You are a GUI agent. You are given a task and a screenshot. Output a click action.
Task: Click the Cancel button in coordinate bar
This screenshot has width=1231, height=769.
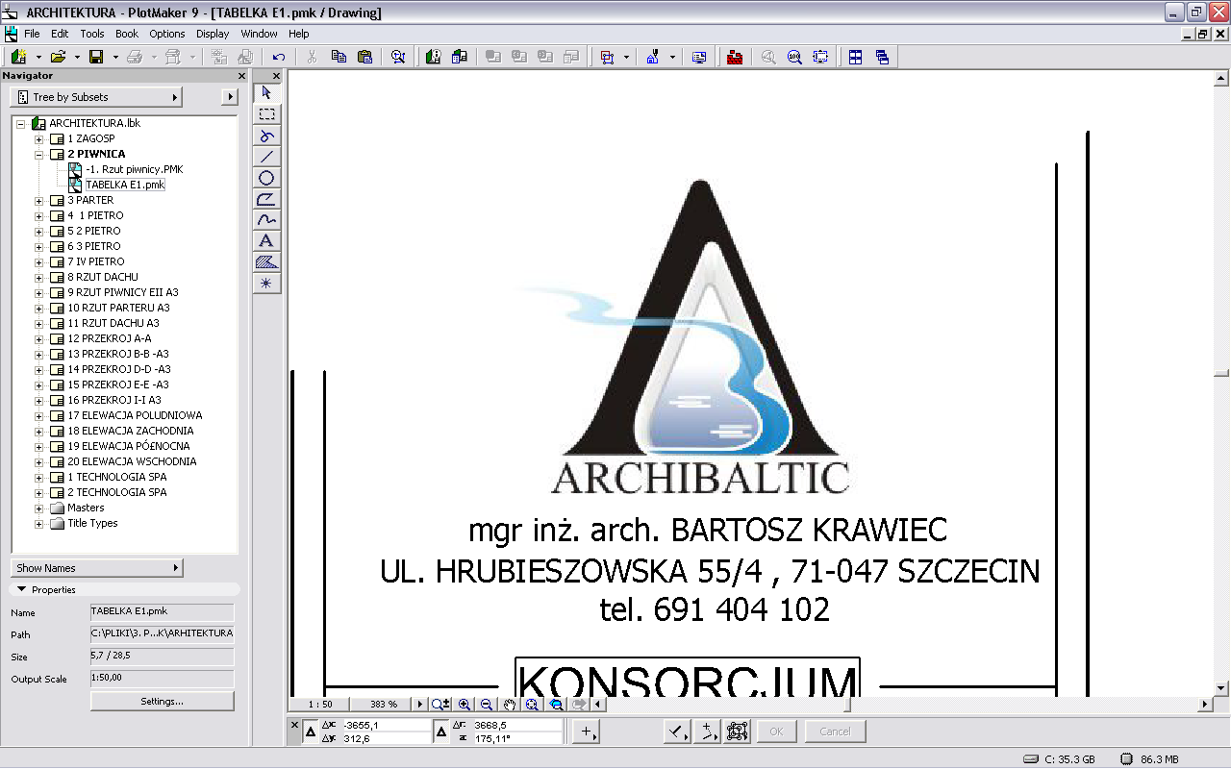pos(835,732)
